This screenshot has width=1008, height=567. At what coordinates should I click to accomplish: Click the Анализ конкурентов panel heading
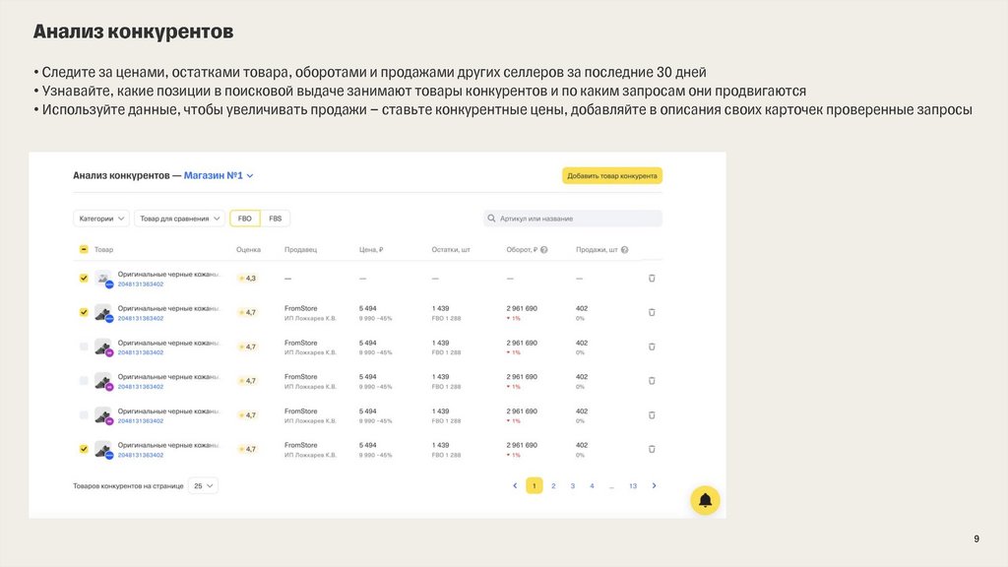[121, 175]
